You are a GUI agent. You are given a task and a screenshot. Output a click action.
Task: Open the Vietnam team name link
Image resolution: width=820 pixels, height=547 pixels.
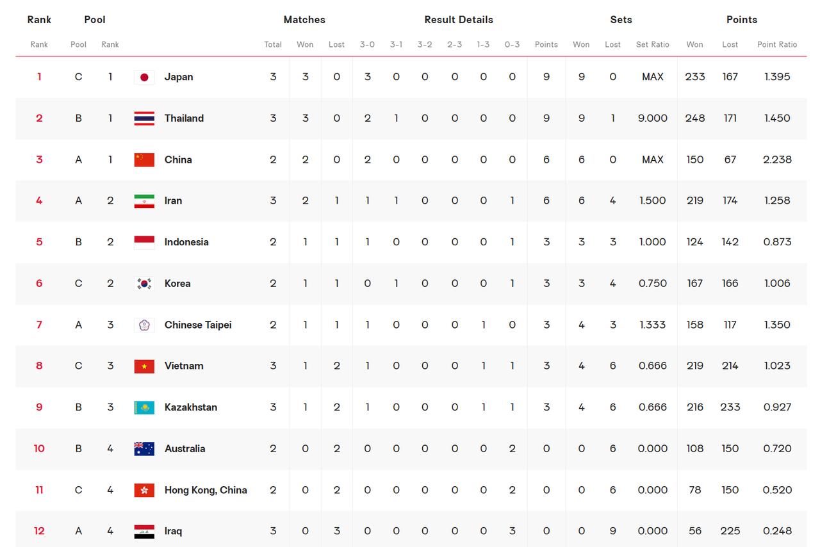pyautogui.click(x=184, y=366)
